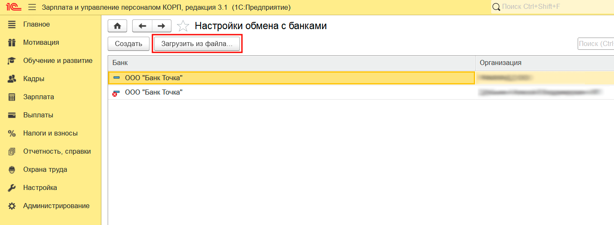
Task: Click Загрузить из файла button
Action: [x=197, y=44]
